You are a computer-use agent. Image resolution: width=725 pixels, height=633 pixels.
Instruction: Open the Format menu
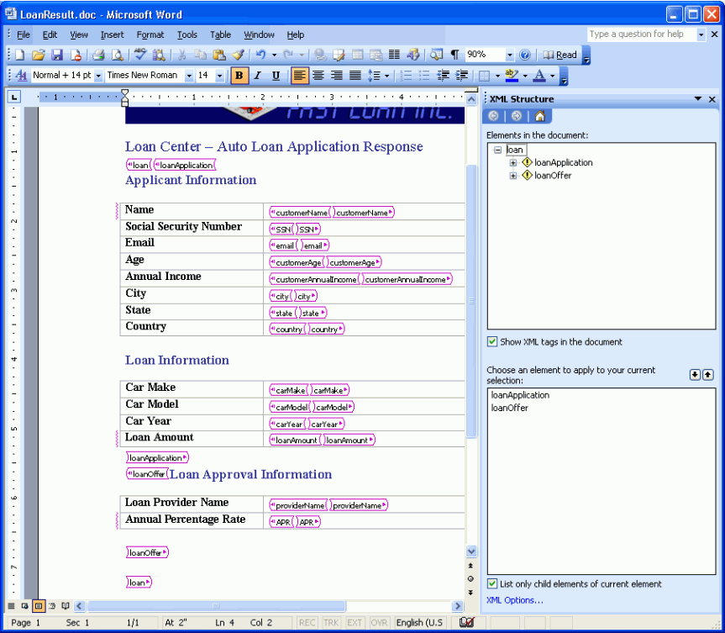[150, 34]
